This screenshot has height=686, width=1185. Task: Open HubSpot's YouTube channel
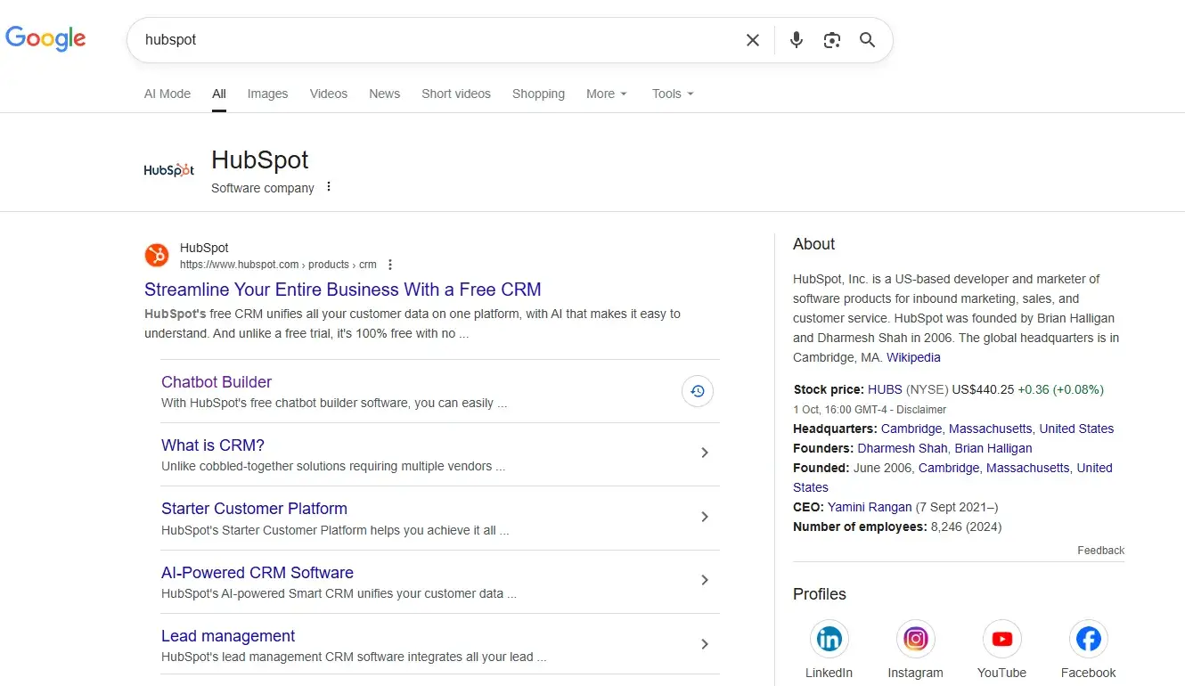pyautogui.click(x=1001, y=638)
